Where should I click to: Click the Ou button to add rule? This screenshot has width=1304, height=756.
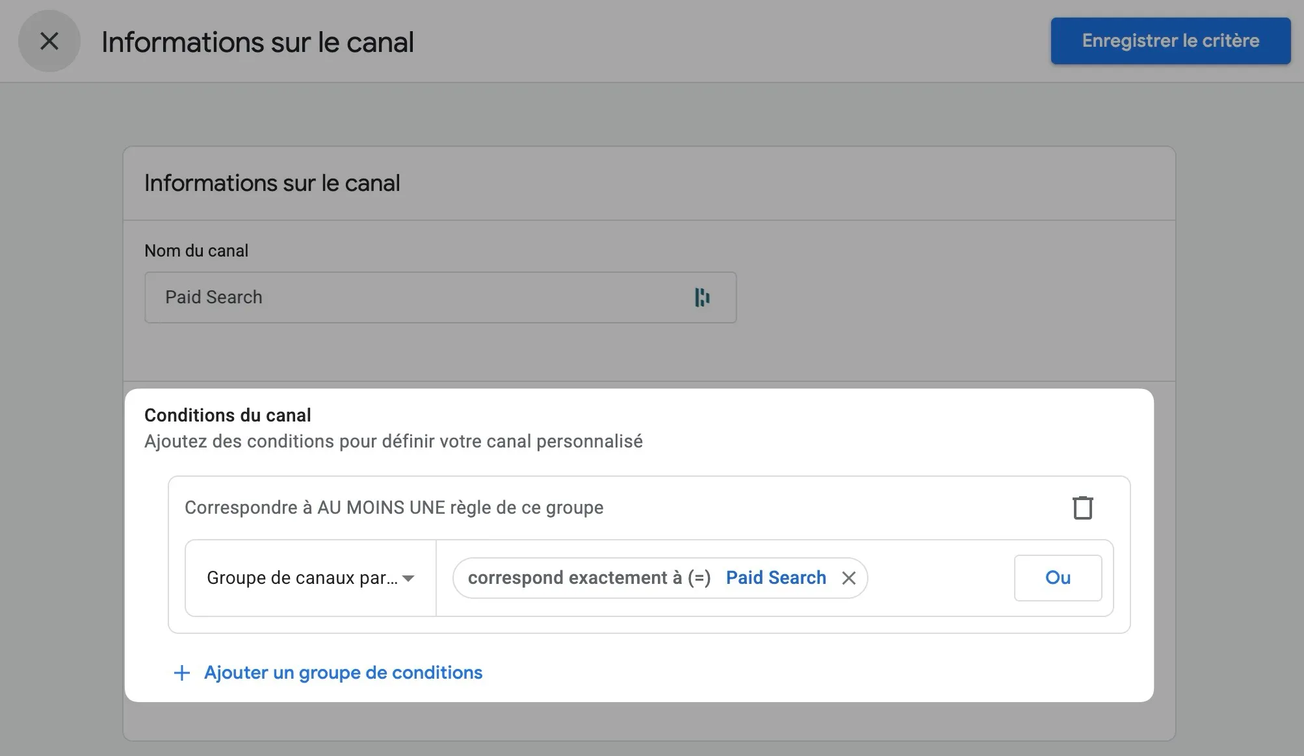[x=1058, y=577]
